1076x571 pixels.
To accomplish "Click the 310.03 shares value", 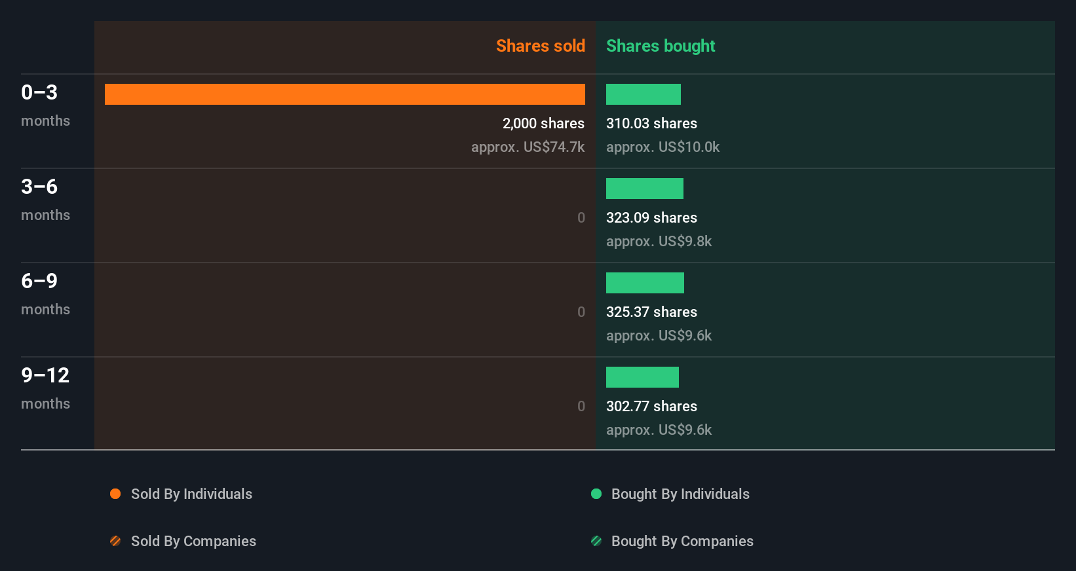I will [651, 123].
